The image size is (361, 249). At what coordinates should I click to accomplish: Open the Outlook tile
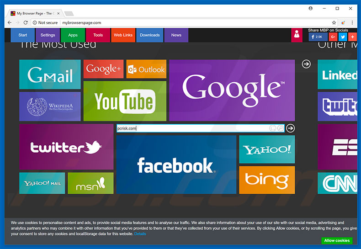pos(146,69)
